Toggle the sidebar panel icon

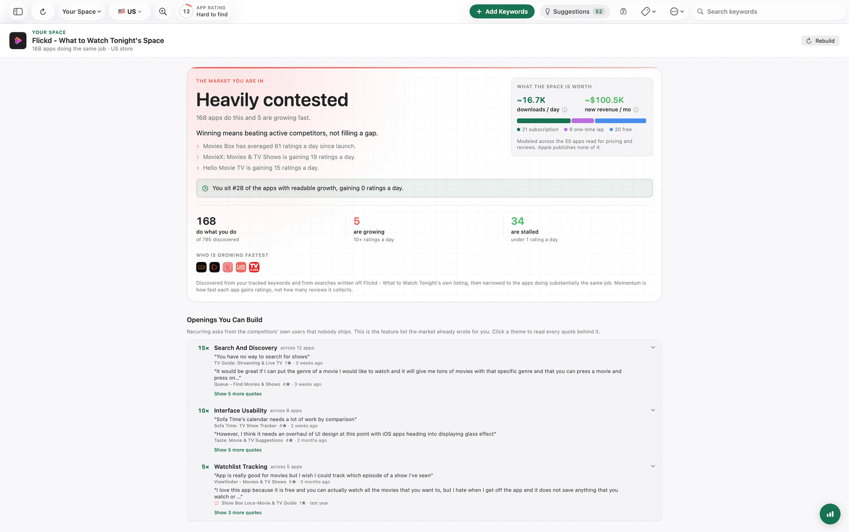(x=18, y=11)
